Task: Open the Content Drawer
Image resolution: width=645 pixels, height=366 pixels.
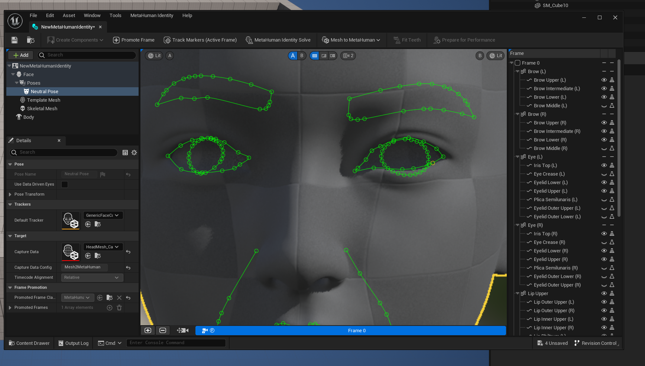Action: click(29, 343)
